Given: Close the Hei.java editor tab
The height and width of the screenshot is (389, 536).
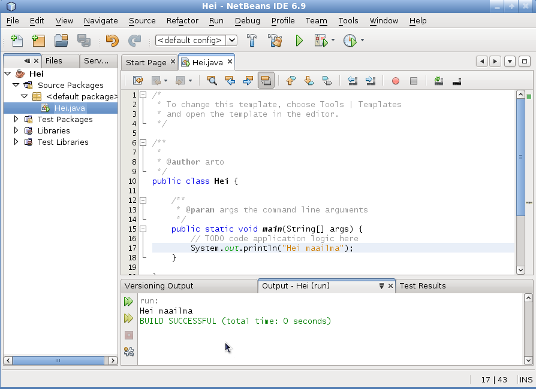Looking at the screenshot, I should [230, 62].
